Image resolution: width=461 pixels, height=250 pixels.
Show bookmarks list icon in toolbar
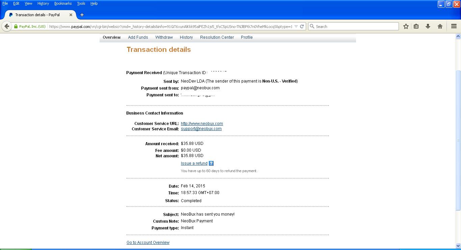click(x=416, y=26)
